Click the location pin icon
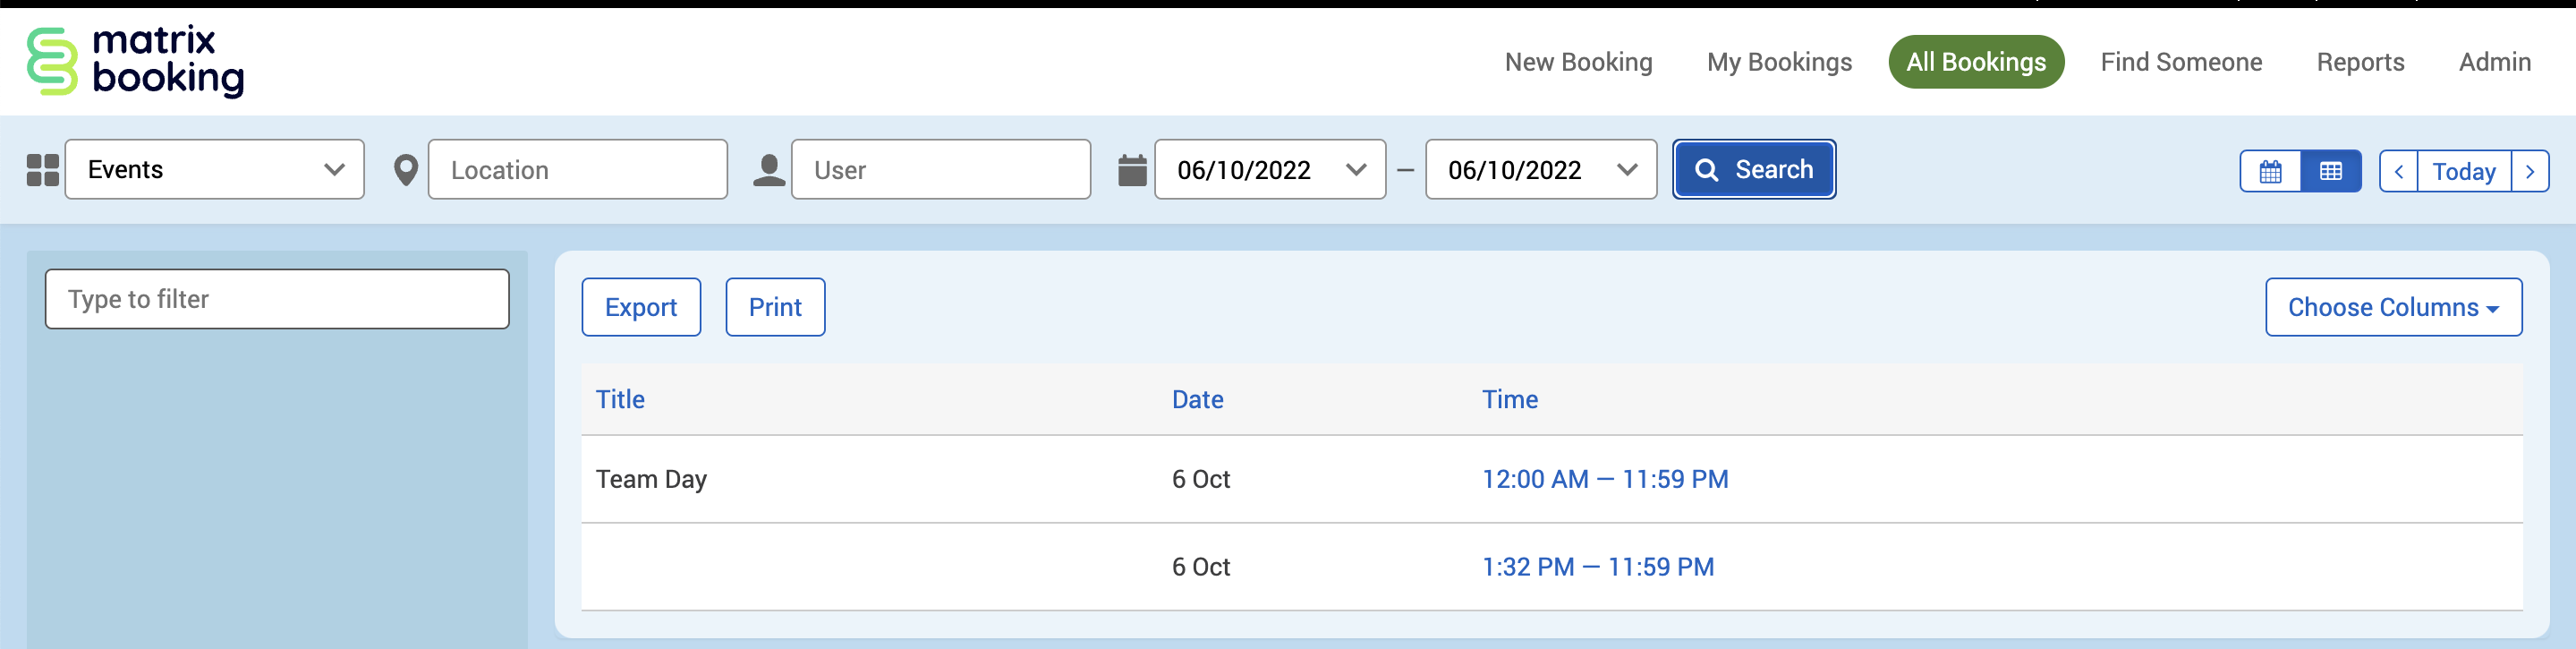2576x649 pixels. pos(405,170)
